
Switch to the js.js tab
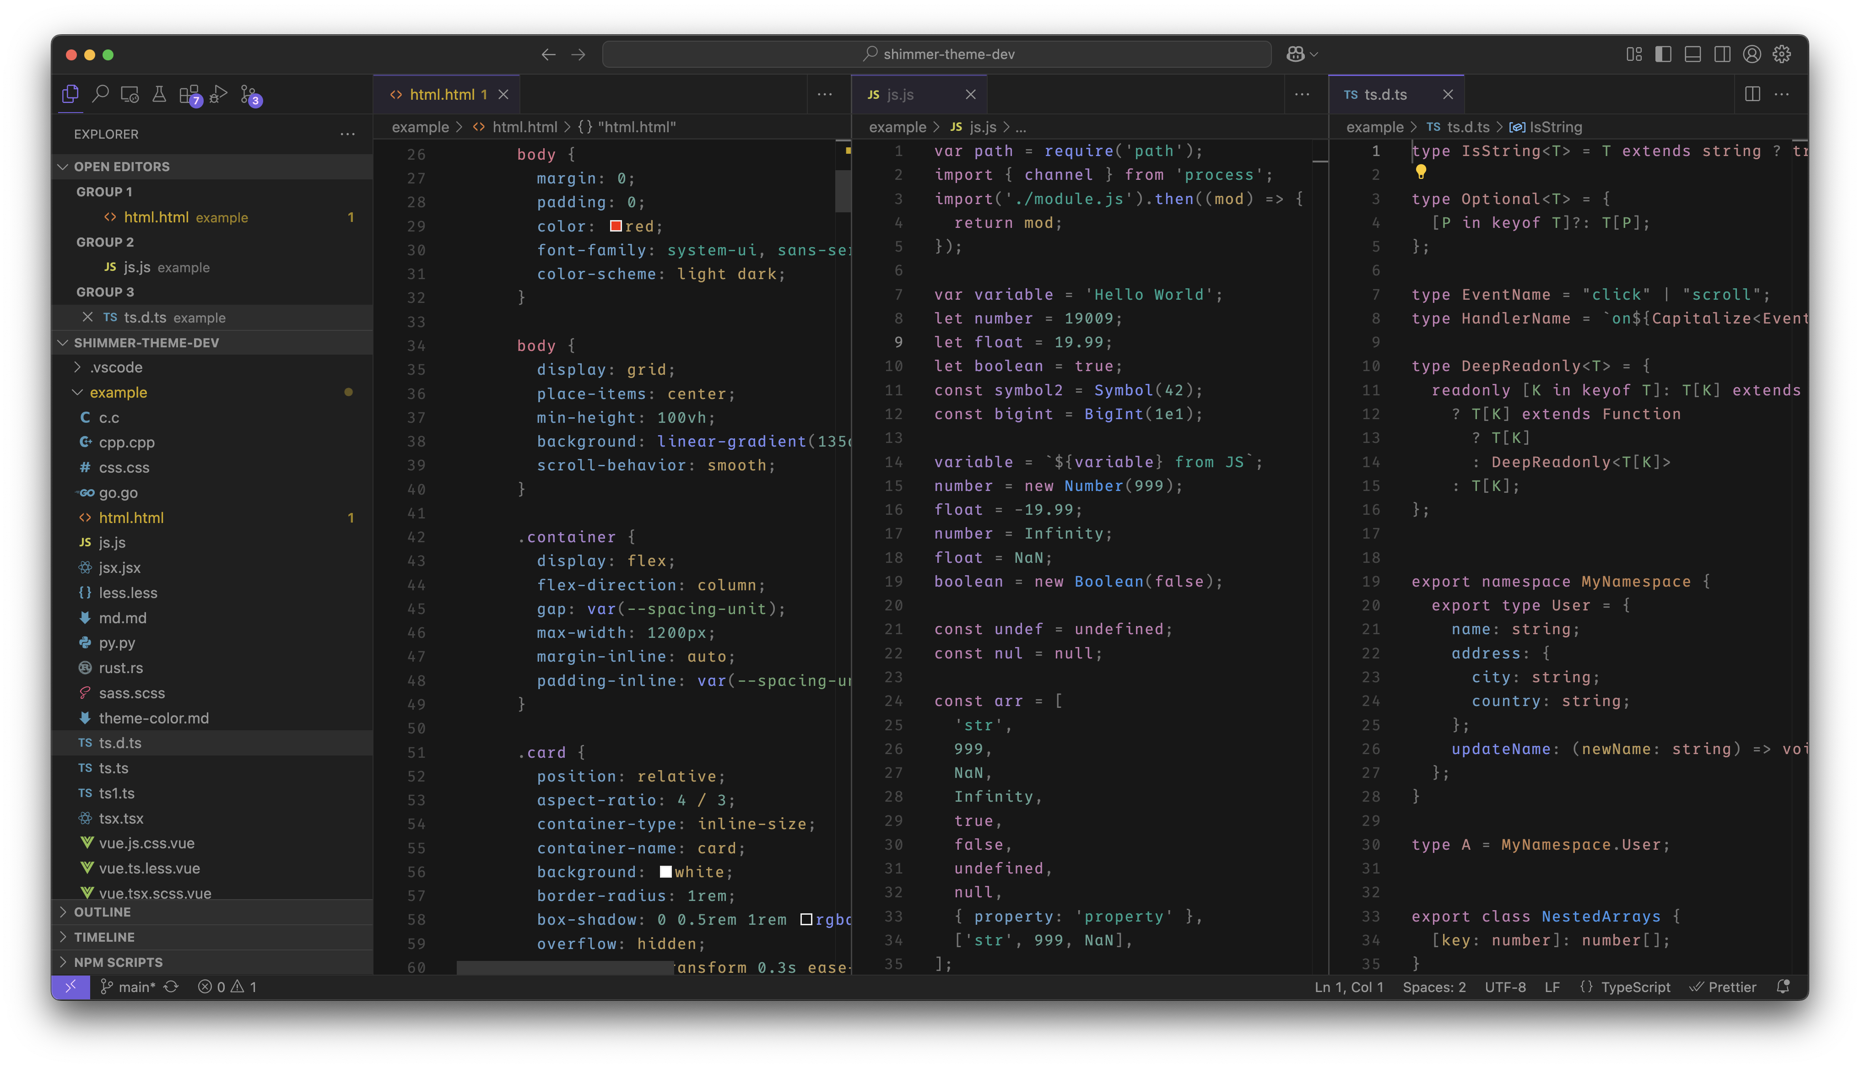click(x=900, y=95)
